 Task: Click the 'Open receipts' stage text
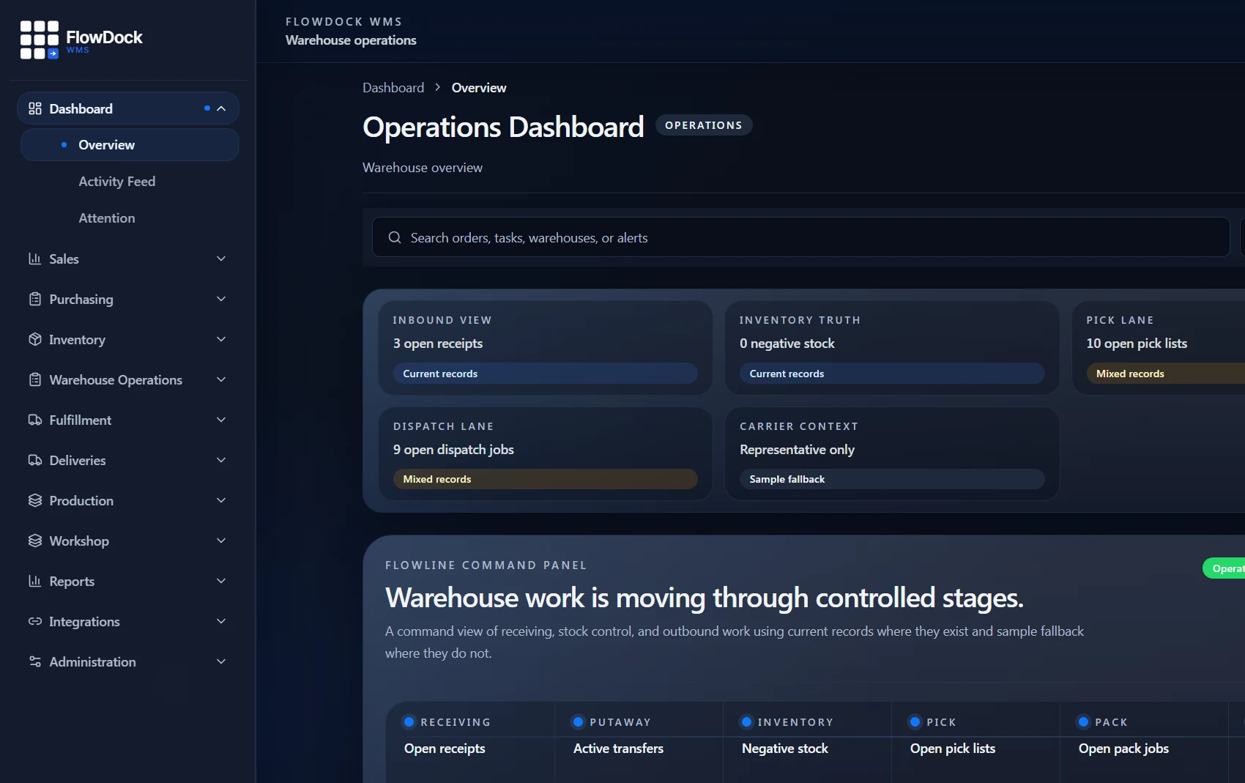coord(445,749)
